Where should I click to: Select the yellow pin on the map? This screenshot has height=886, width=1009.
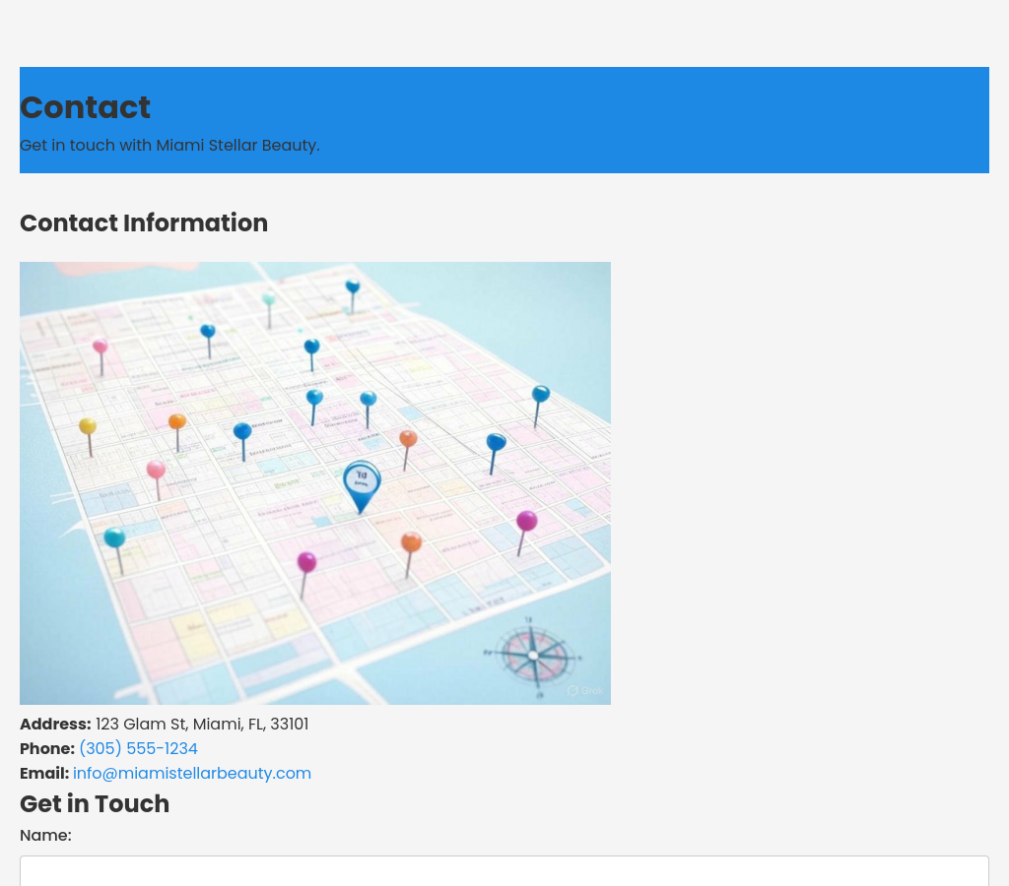pyautogui.click(x=88, y=427)
